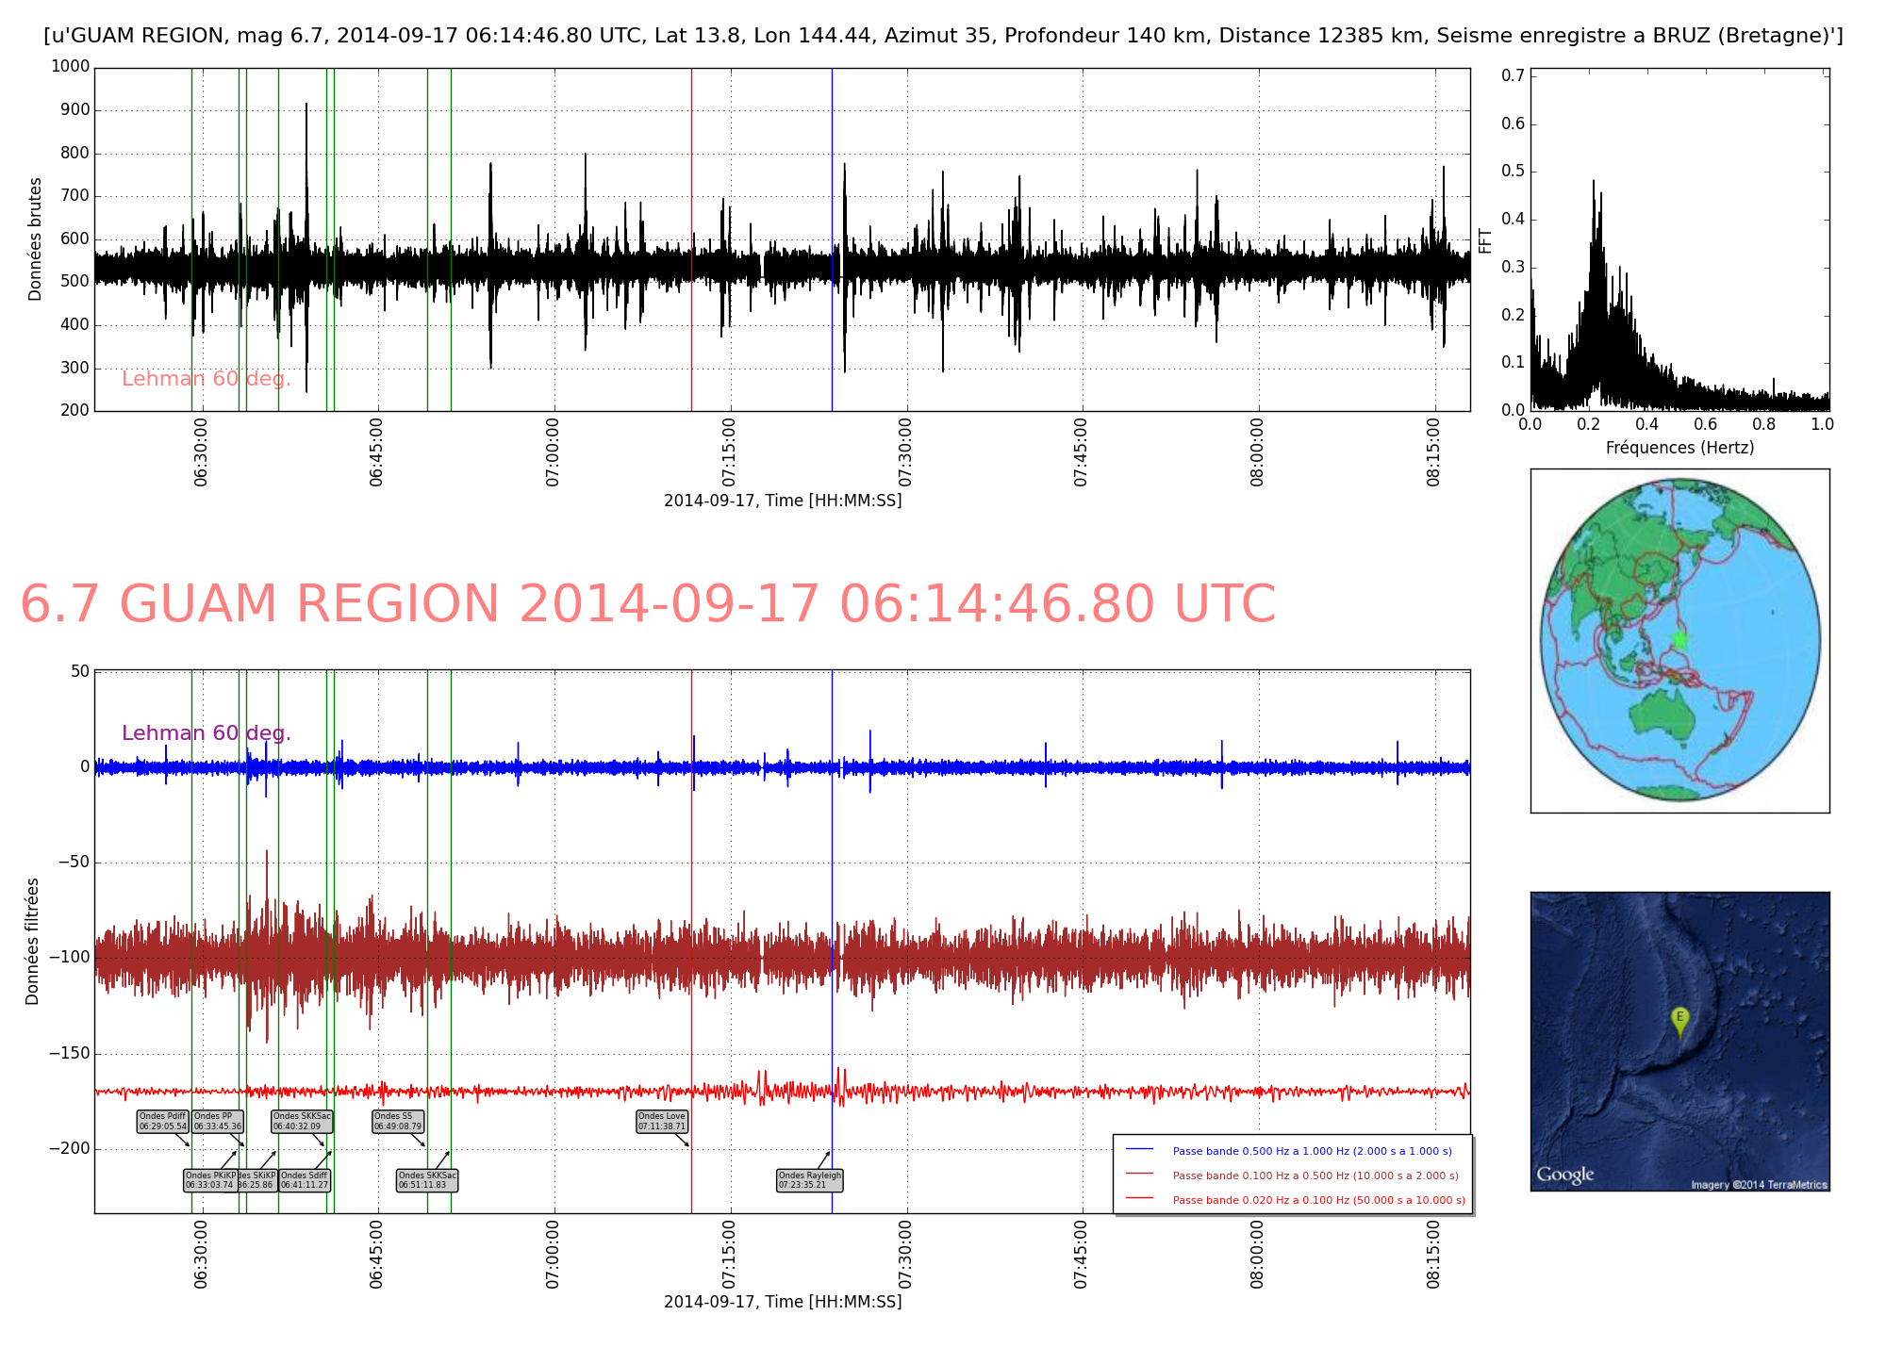The height and width of the screenshot is (1348, 1886).
Task: Click the Ondes Pdiff annotation label
Action: [x=162, y=1121]
